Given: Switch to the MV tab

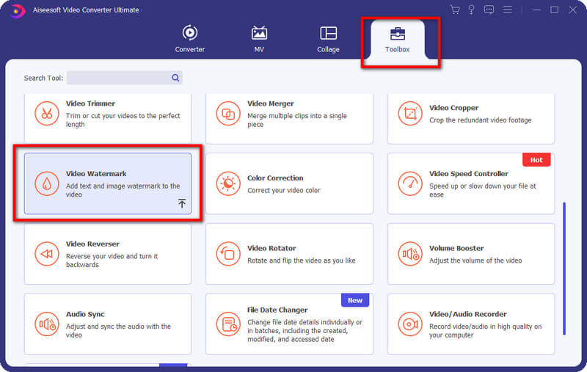Looking at the screenshot, I should tap(259, 39).
